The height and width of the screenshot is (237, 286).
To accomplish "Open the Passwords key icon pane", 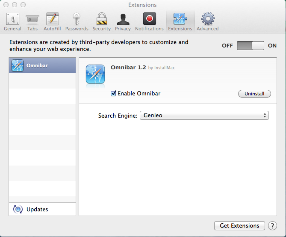I will coord(77,22).
